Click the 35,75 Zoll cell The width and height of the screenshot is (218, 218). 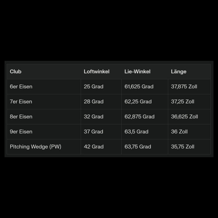tap(183, 147)
